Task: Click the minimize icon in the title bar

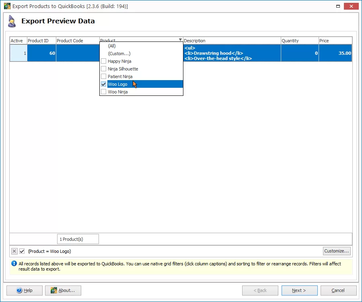Action: 338,6
